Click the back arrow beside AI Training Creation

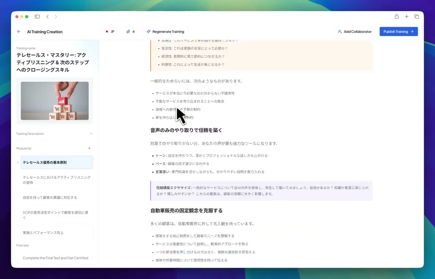19,32
